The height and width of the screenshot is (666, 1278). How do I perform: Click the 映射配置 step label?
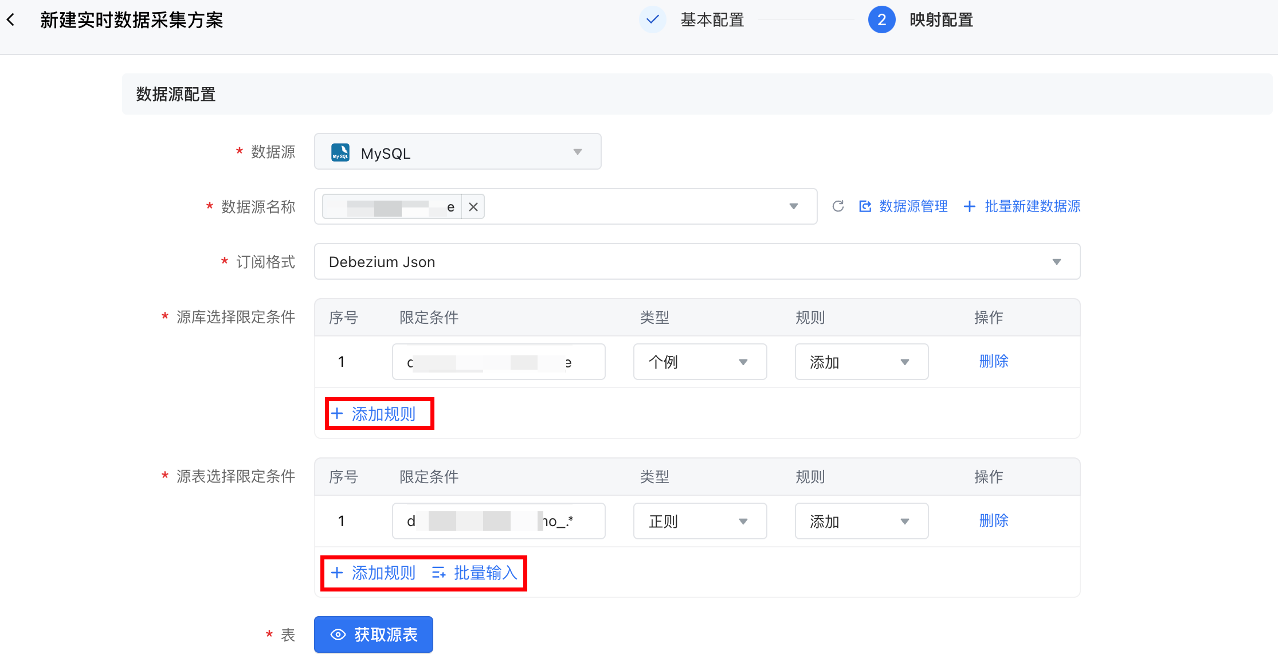point(942,20)
